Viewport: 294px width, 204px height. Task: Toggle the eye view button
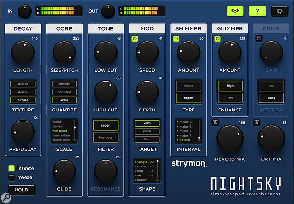[235, 11]
